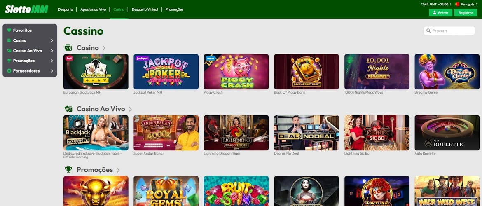Open Wild Wild West promo game tile
Screen dimensions: 482x206
pyautogui.click(x=447, y=191)
